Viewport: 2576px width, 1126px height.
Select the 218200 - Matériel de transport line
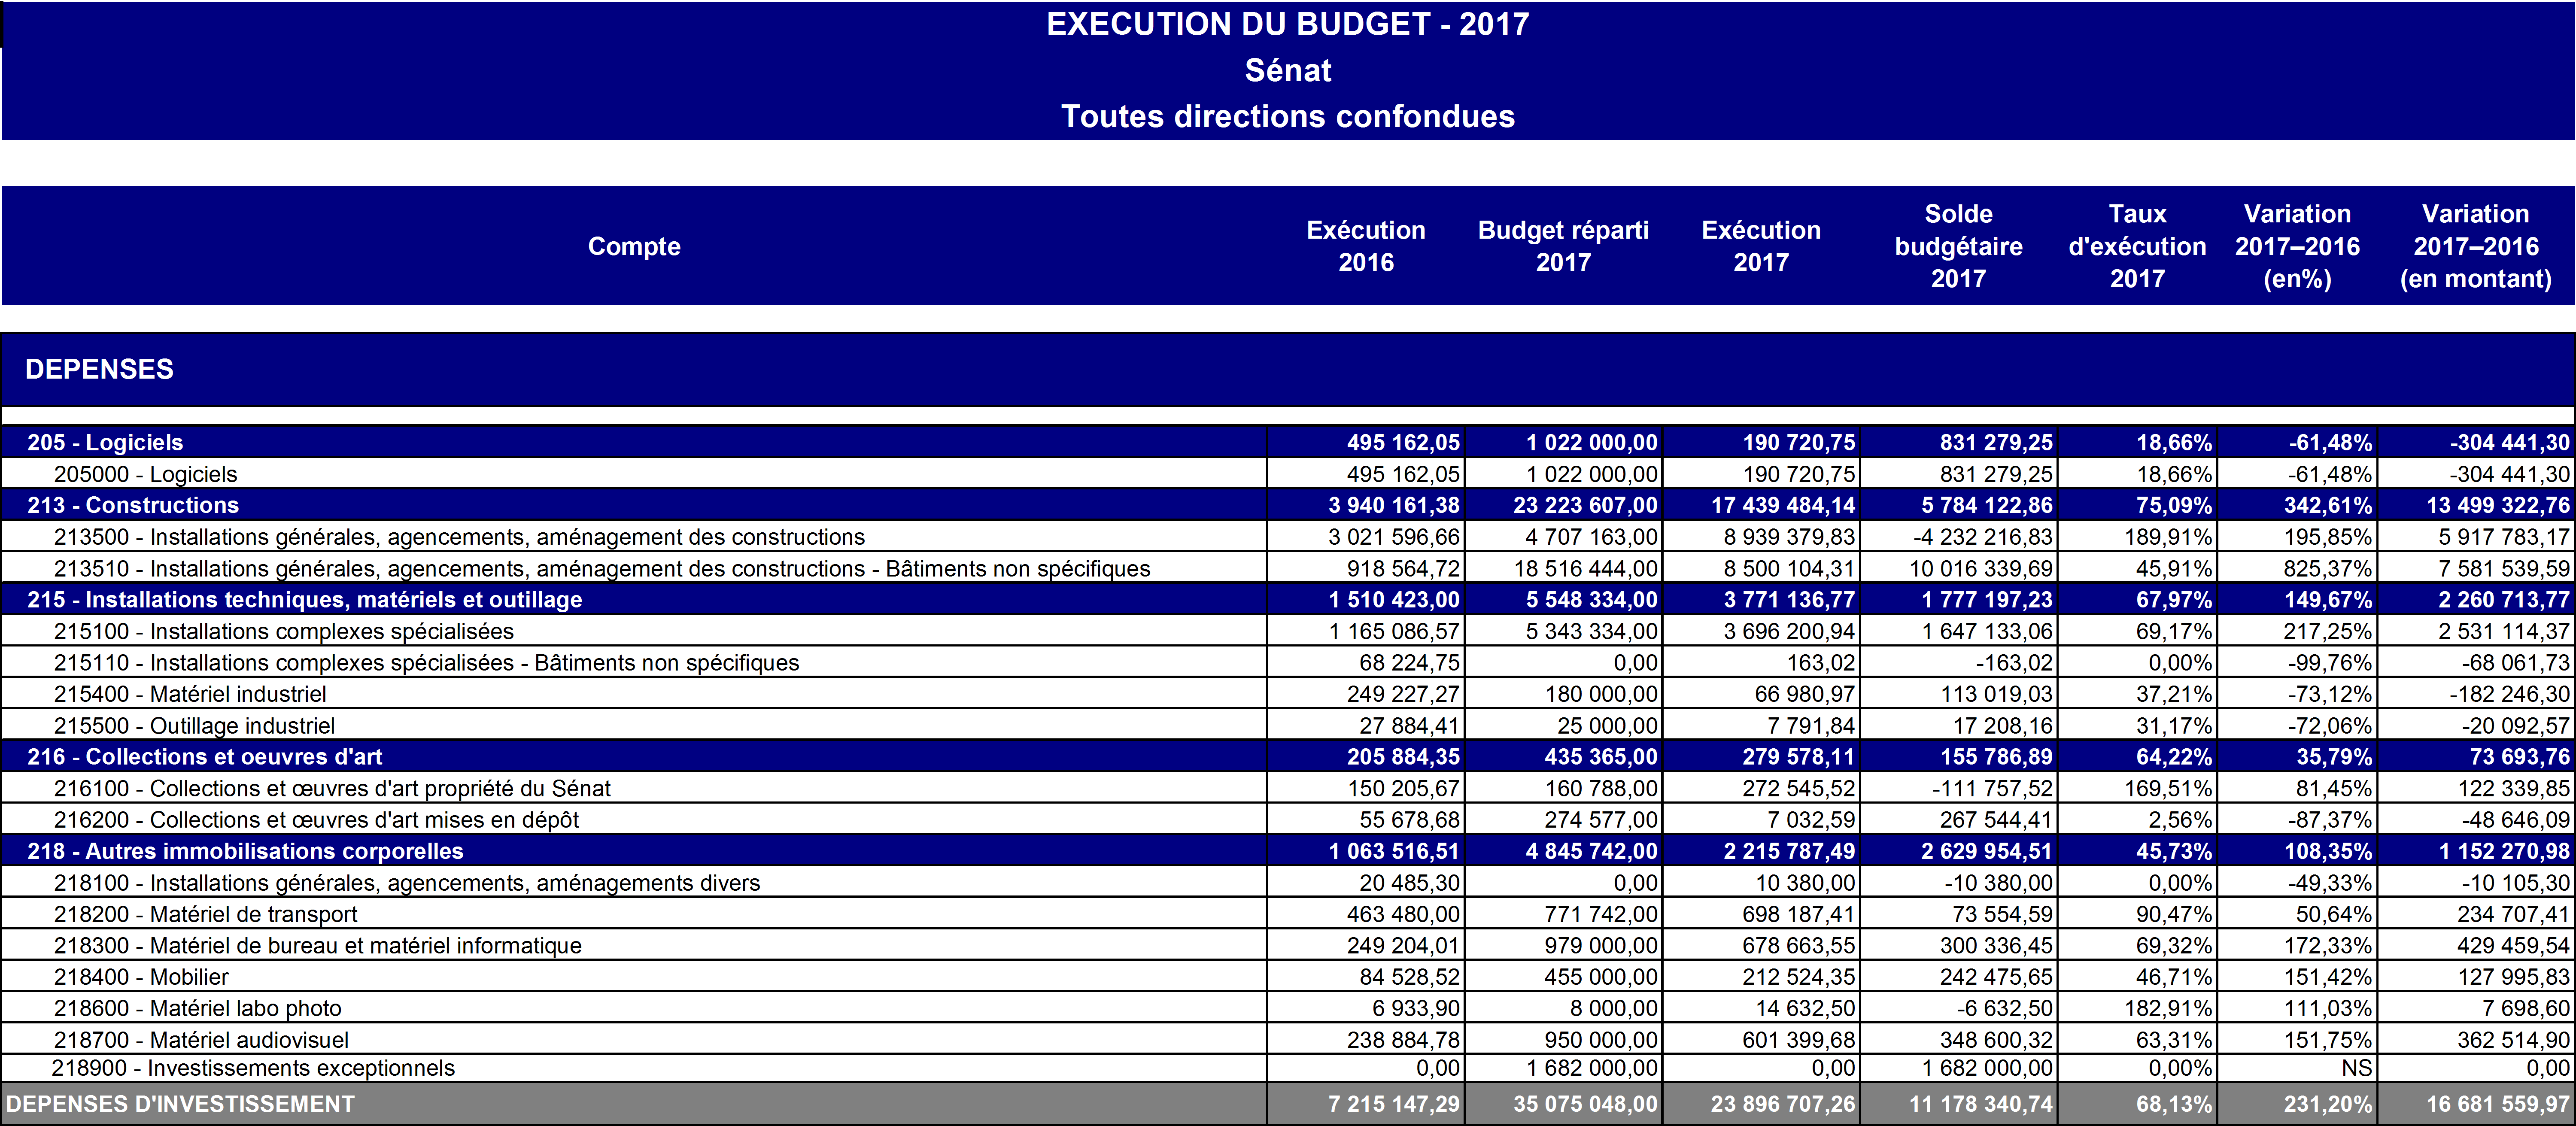click(205, 914)
